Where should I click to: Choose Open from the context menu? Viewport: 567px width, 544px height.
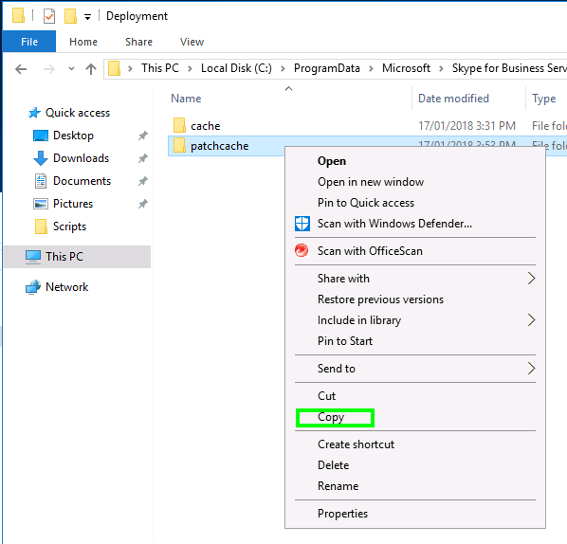(x=332, y=161)
